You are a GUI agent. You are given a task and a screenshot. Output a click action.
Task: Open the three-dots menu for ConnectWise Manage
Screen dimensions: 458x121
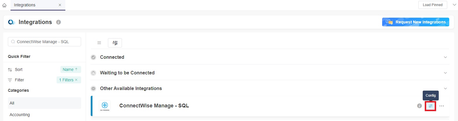(x=442, y=106)
